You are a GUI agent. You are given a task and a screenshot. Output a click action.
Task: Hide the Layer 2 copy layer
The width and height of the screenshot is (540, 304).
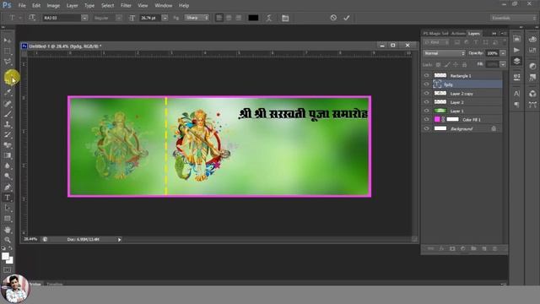coord(426,94)
